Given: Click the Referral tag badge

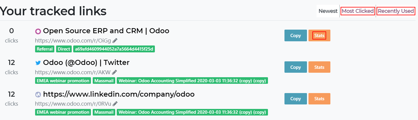Looking at the screenshot, I should 45,49.
